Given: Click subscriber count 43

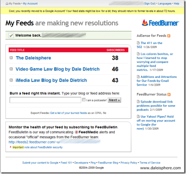Looking at the screenshot, I should [115, 80].
